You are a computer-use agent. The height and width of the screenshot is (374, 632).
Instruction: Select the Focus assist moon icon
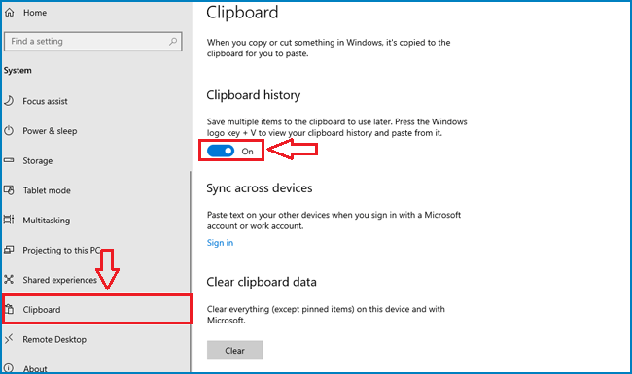point(9,101)
